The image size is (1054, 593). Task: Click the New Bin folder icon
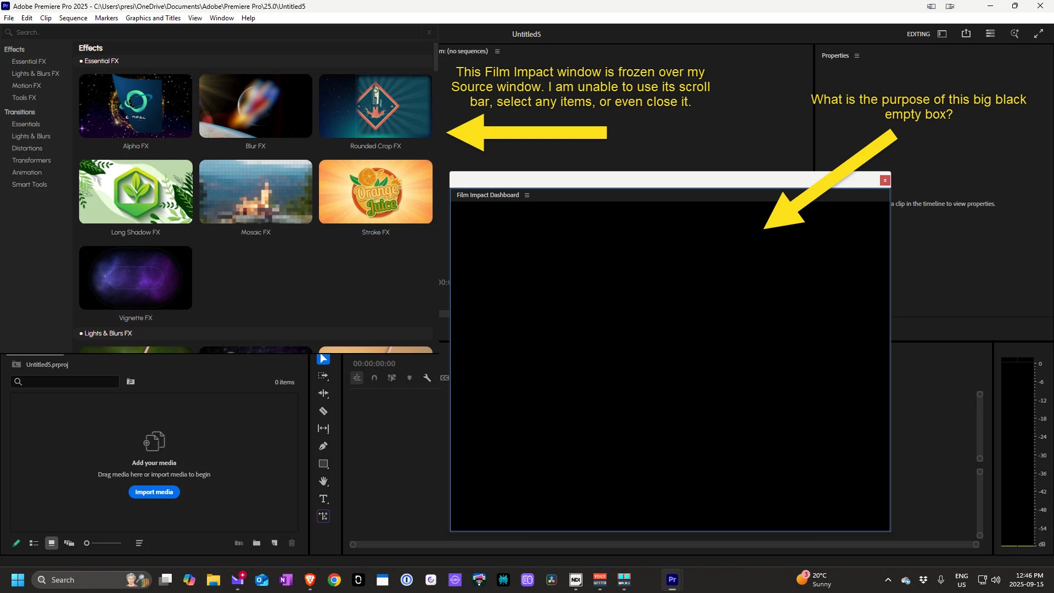coord(256,543)
